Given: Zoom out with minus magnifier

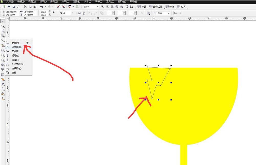Looking at the screenshot, I should pos(107,7).
